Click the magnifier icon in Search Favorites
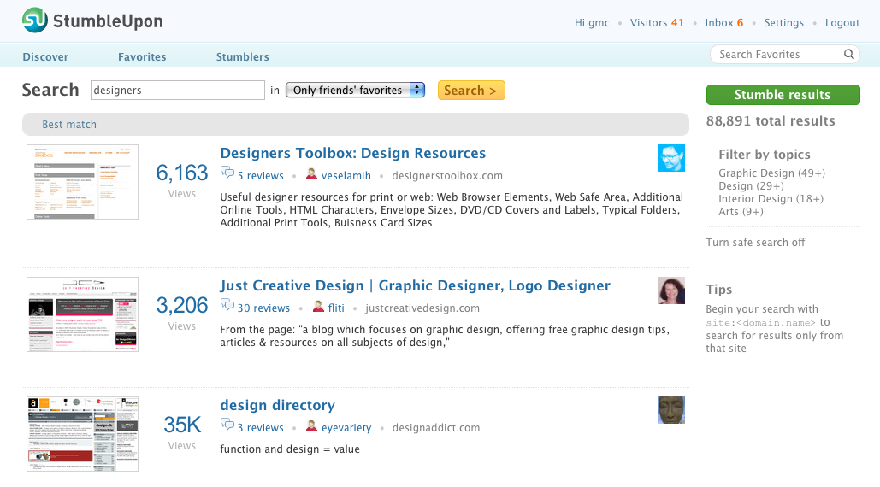Viewport: 880px width, 487px height. pyautogui.click(x=848, y=55)
